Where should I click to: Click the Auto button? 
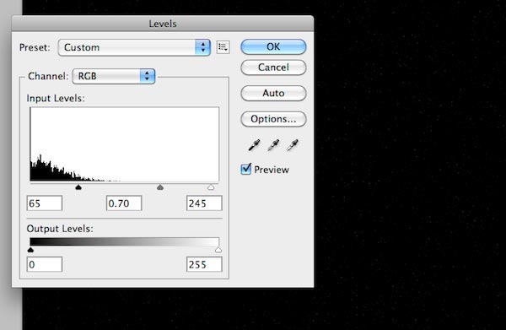273,94
